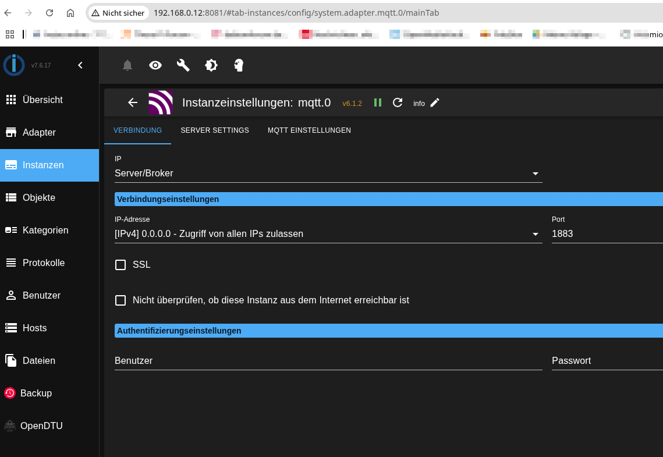The height and width of the screenshot is (457, 663).
Task: Open Benutzer in the sidebar
Action: (x=49, y=295)
